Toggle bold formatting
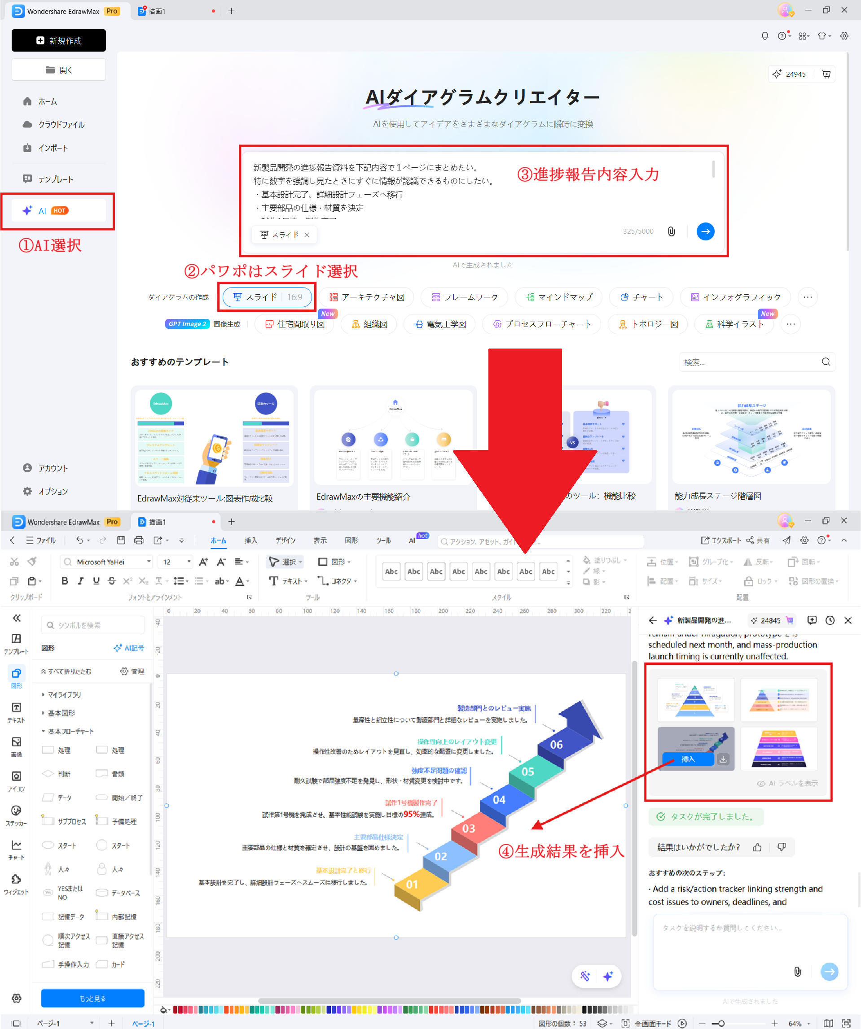This screenshot has height=1029, width=861. (65, 581)
